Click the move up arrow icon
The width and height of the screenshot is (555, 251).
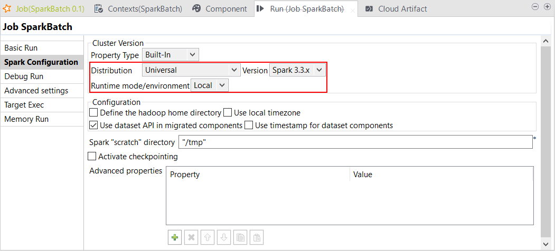click(208, 237)
